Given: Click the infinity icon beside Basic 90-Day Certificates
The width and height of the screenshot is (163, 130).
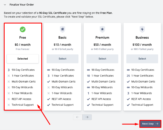Looking at the screenshot, I should coord(48,70).
